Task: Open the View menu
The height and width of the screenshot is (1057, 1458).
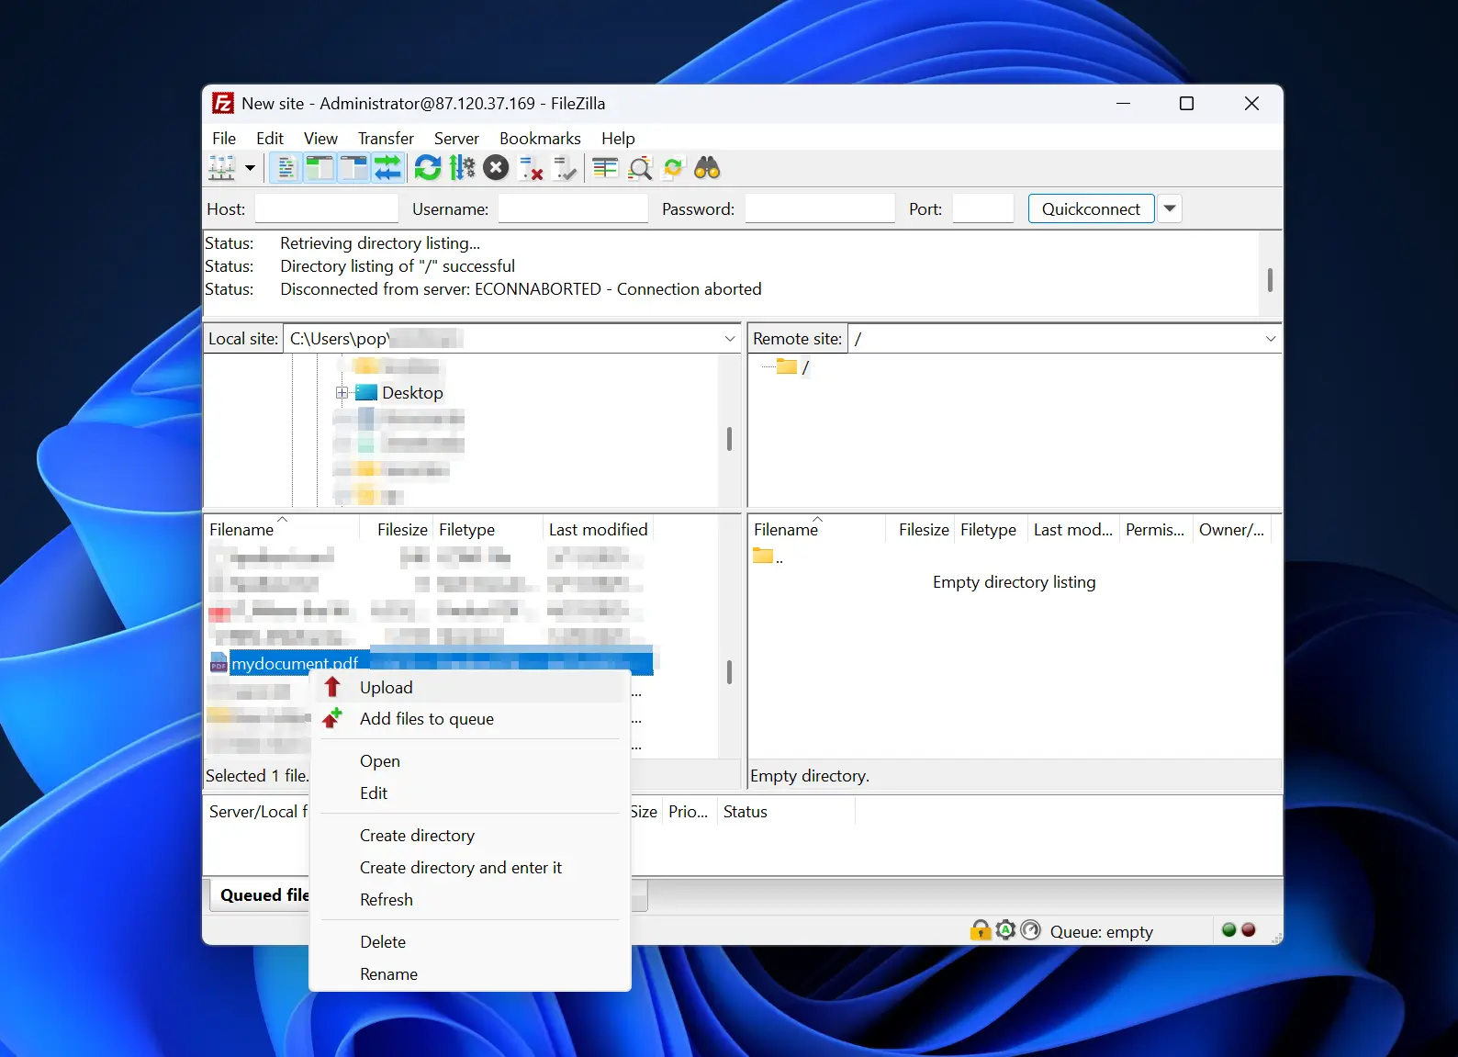Action: point(320,139)
